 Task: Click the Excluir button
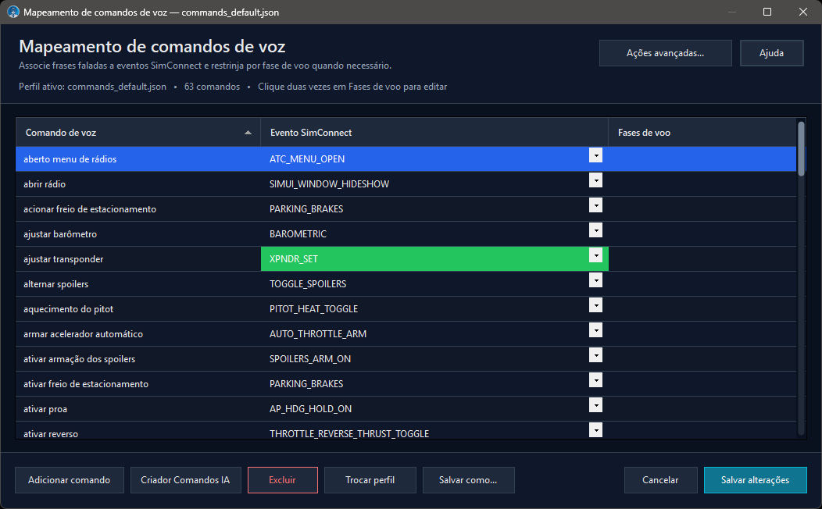pyautogui.click(x=283, y=480)
